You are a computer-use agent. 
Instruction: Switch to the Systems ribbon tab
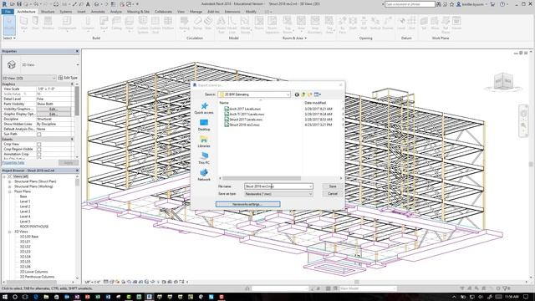(x=65, y=12)
